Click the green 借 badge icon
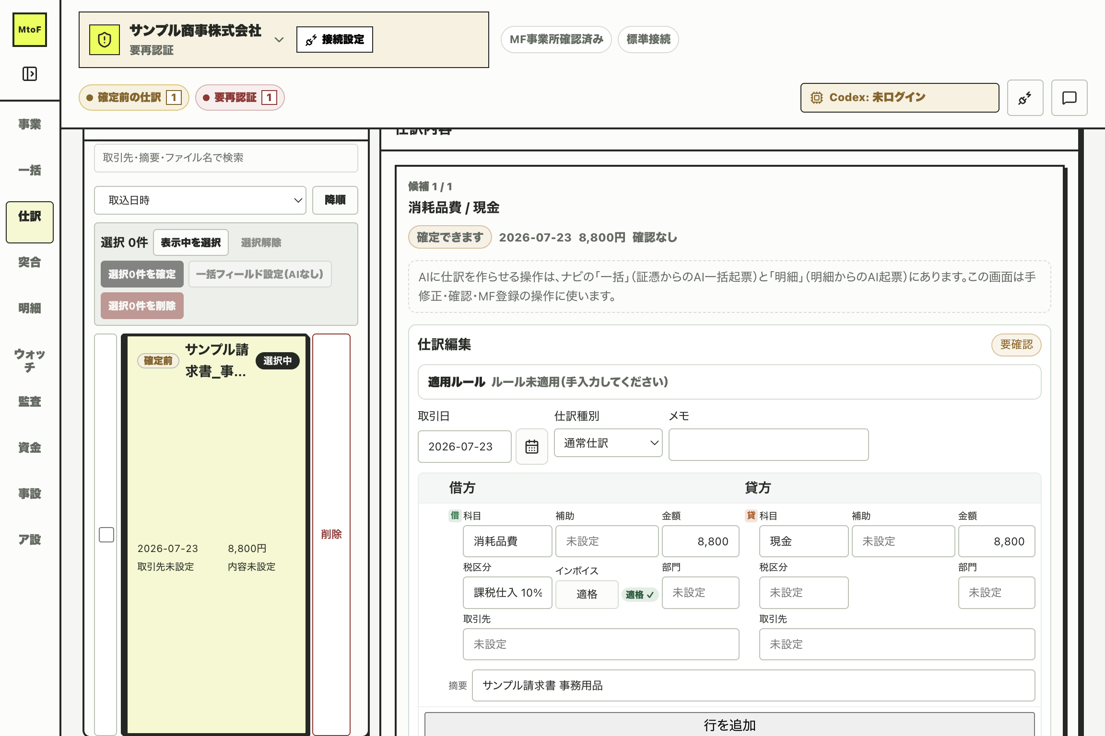Viewport: 1105px width, 736px height. (455, 516)
